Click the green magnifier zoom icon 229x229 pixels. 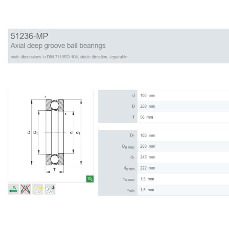(x=90, y=178)
